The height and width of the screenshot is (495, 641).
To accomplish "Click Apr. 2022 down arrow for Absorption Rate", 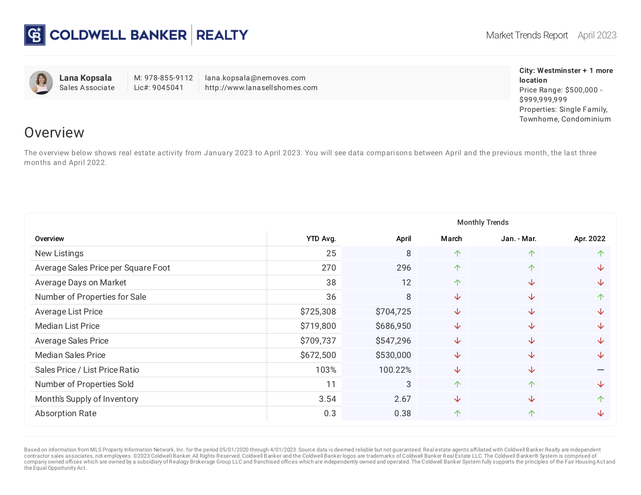I will 601,413.
